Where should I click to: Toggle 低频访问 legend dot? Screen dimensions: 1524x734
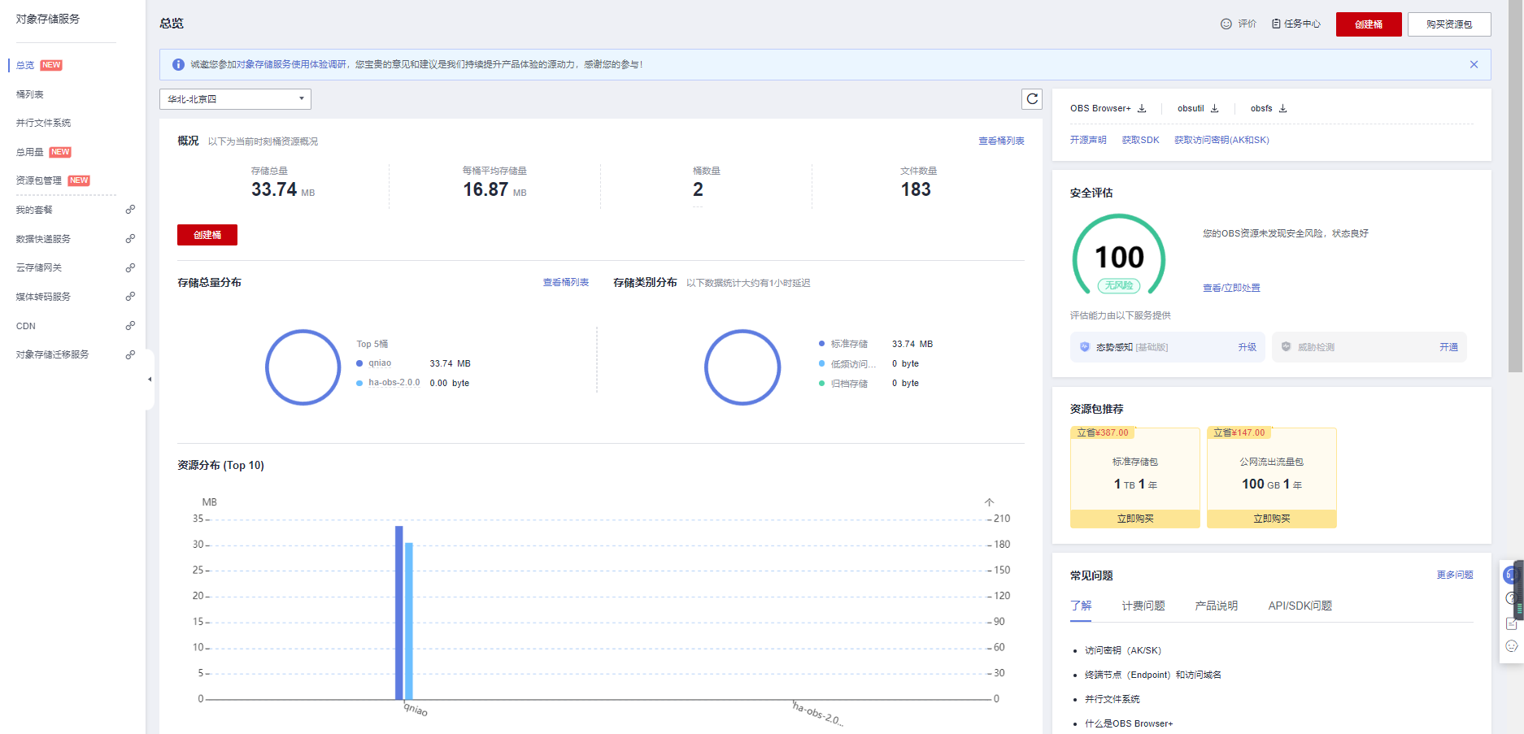(x=822, y=363)
